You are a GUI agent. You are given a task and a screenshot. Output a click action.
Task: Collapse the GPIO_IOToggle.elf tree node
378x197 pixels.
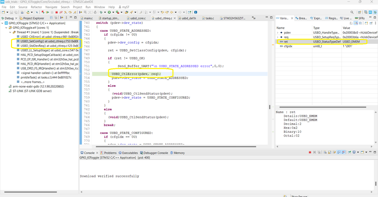click(x=6, y=28)
